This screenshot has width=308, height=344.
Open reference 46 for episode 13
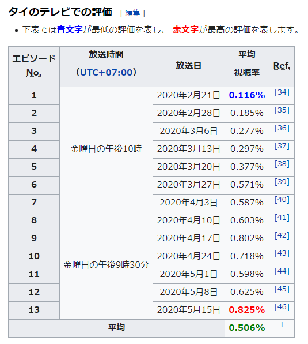(282, 307)
